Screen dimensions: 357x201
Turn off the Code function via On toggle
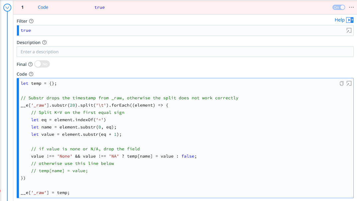[339, 7]
